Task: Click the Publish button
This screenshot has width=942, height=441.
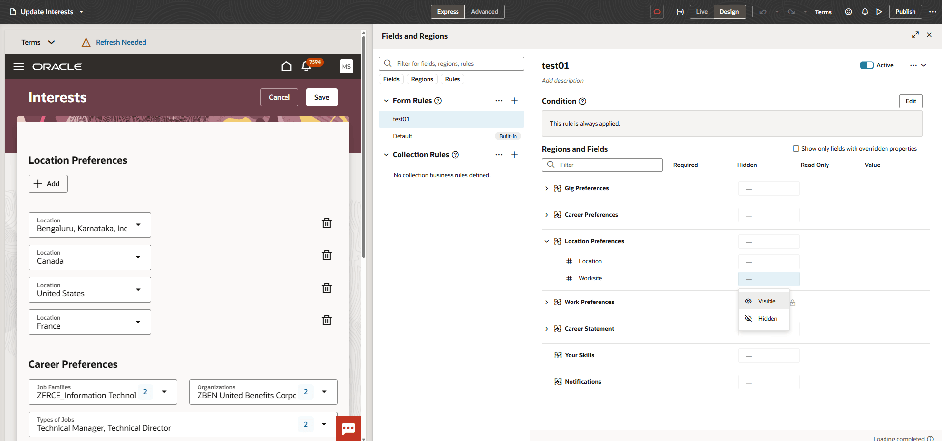Action: tap(905, 12)
